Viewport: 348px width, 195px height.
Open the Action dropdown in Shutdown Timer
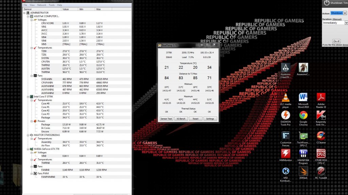tap(345, 13)
